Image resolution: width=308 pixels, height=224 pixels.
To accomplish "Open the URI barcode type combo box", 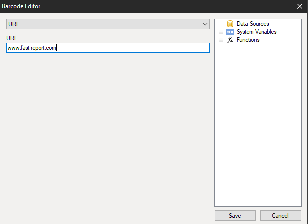I will (x=107, y=24).
